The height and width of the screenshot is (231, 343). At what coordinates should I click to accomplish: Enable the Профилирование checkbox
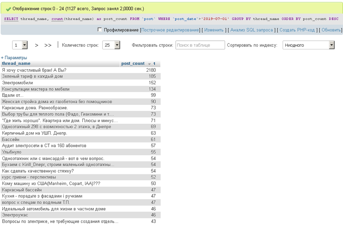(x=100, y=30)
